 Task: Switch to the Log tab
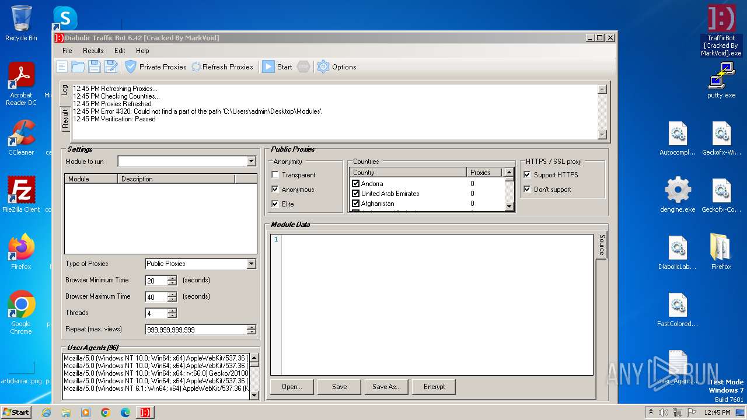coord(65,90)
